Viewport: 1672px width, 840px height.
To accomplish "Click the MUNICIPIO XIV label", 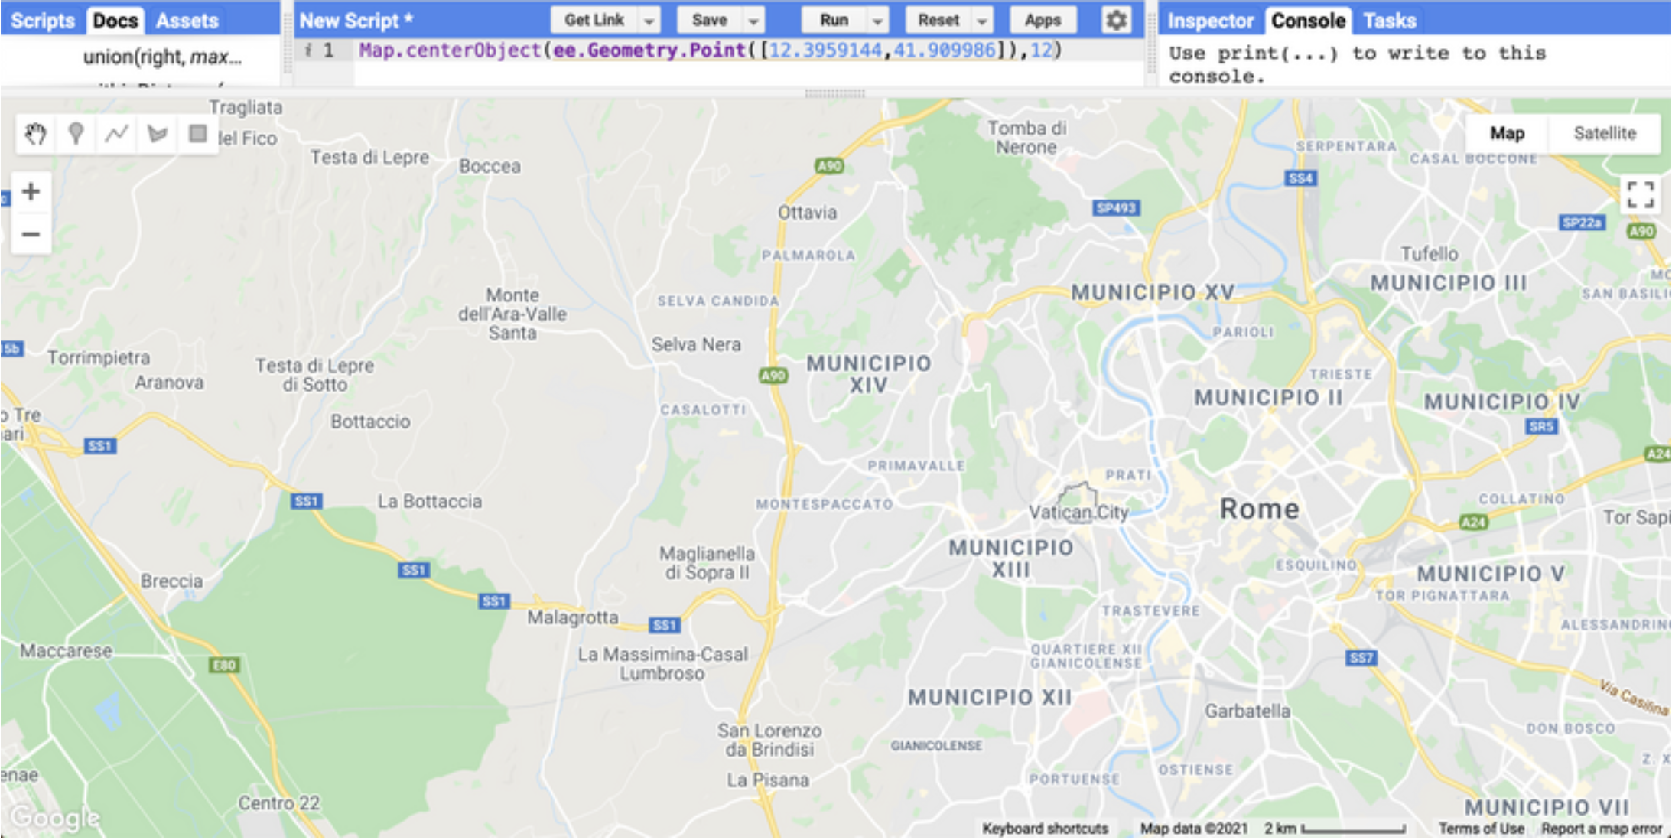I will click(x=869, y=373).
